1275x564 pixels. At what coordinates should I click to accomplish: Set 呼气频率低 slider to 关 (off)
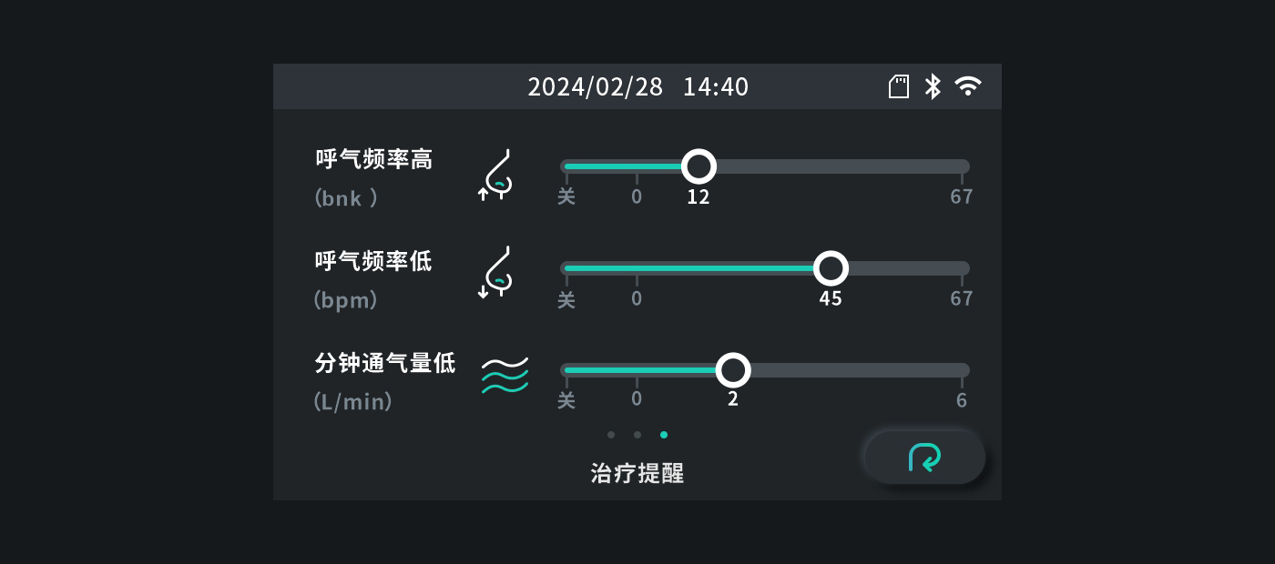[x=566, y=269]
